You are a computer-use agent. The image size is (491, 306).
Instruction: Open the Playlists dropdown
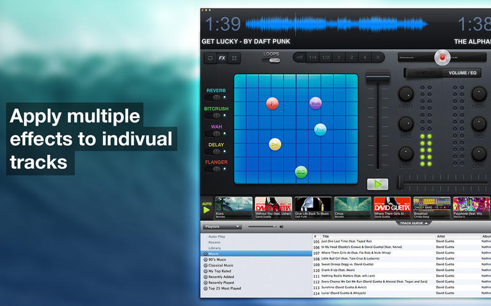pyautogui.click(x=222, y=226)
